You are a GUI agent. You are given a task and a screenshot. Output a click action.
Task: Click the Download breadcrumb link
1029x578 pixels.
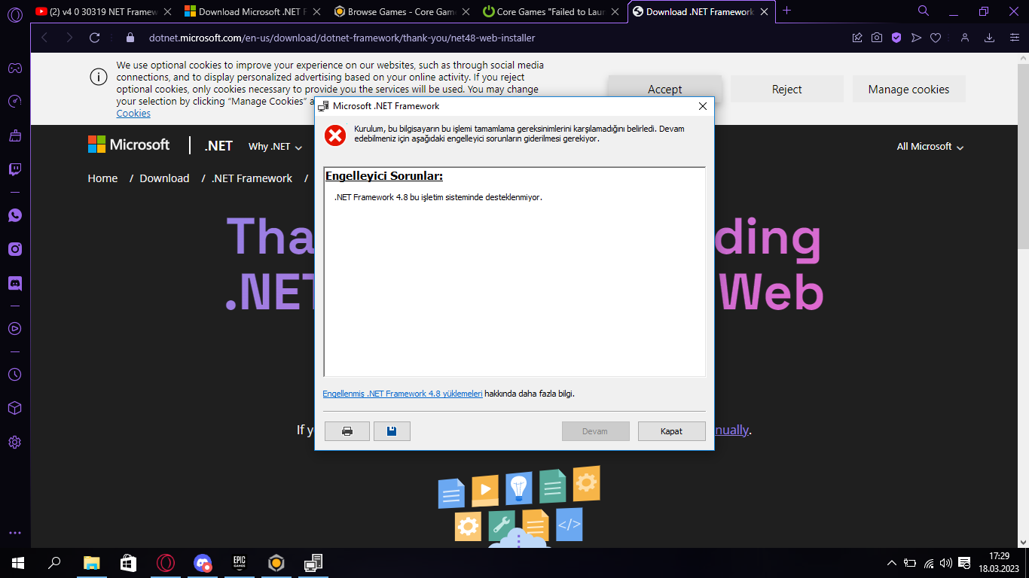(x=164, y=178)
